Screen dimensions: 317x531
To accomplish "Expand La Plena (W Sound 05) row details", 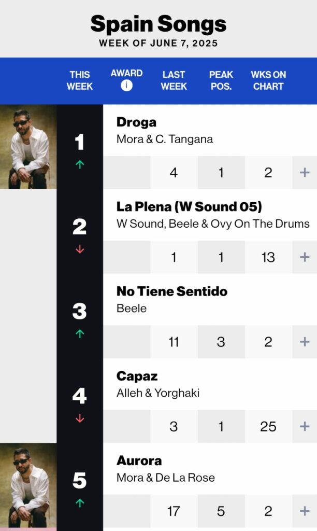I will [x=305, y=257].
